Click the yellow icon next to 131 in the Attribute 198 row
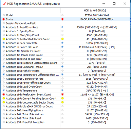This screenshot has width=131, height=129. tap(63, 102)
